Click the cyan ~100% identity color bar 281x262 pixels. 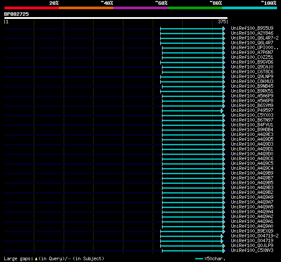250,8
